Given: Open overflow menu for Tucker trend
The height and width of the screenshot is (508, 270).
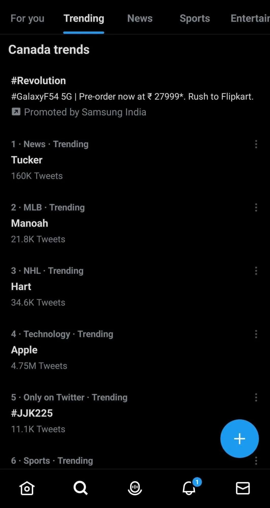Looking at the screenshot, I should click(256, 145).
